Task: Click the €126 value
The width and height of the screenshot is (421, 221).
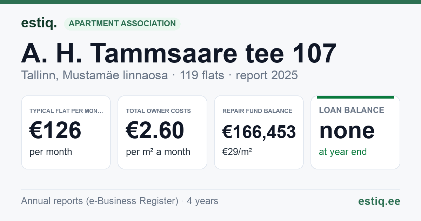Action: [x=55, y=130]
